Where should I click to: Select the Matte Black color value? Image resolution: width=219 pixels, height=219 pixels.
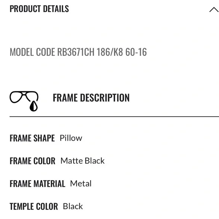pos(83,161)
